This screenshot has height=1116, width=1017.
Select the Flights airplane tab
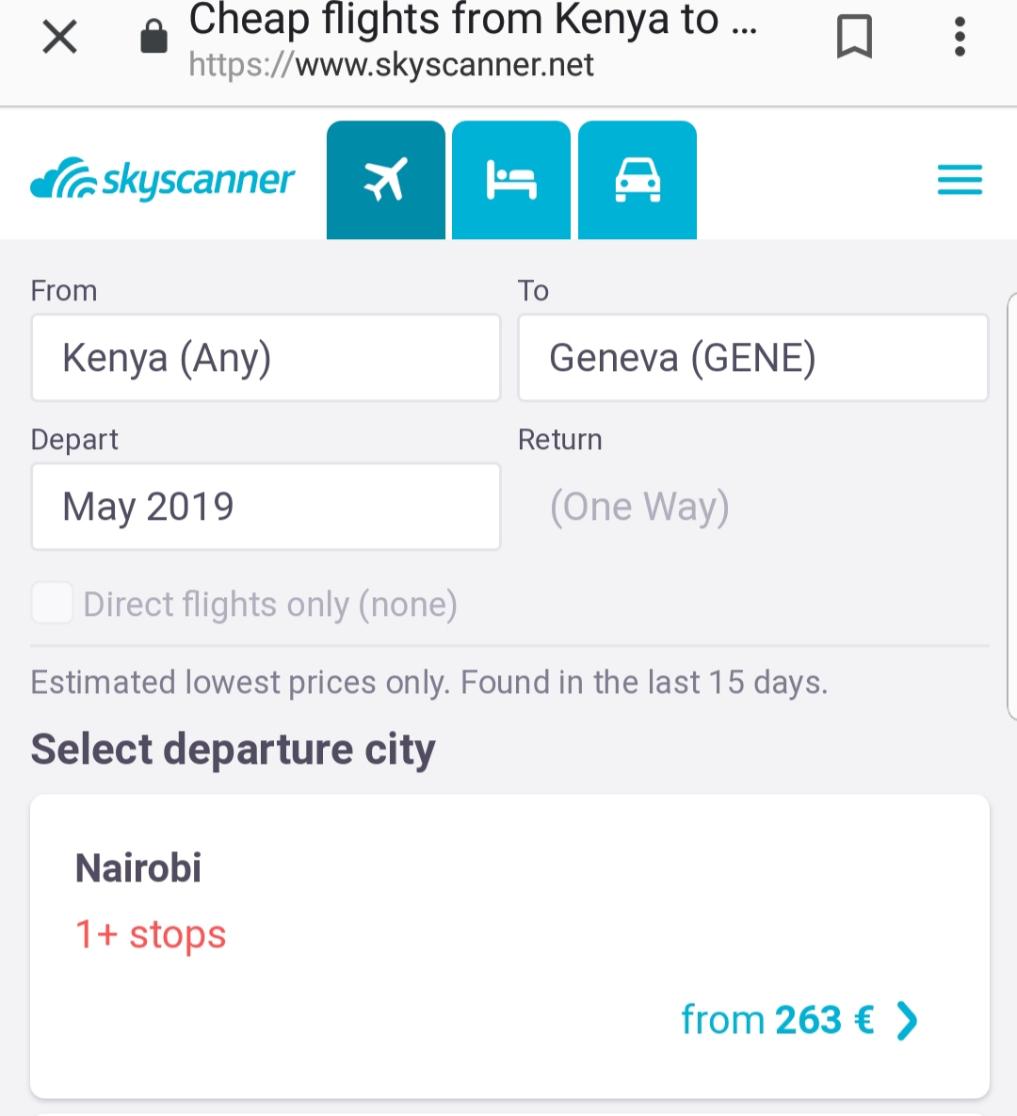tap(385, 179)
